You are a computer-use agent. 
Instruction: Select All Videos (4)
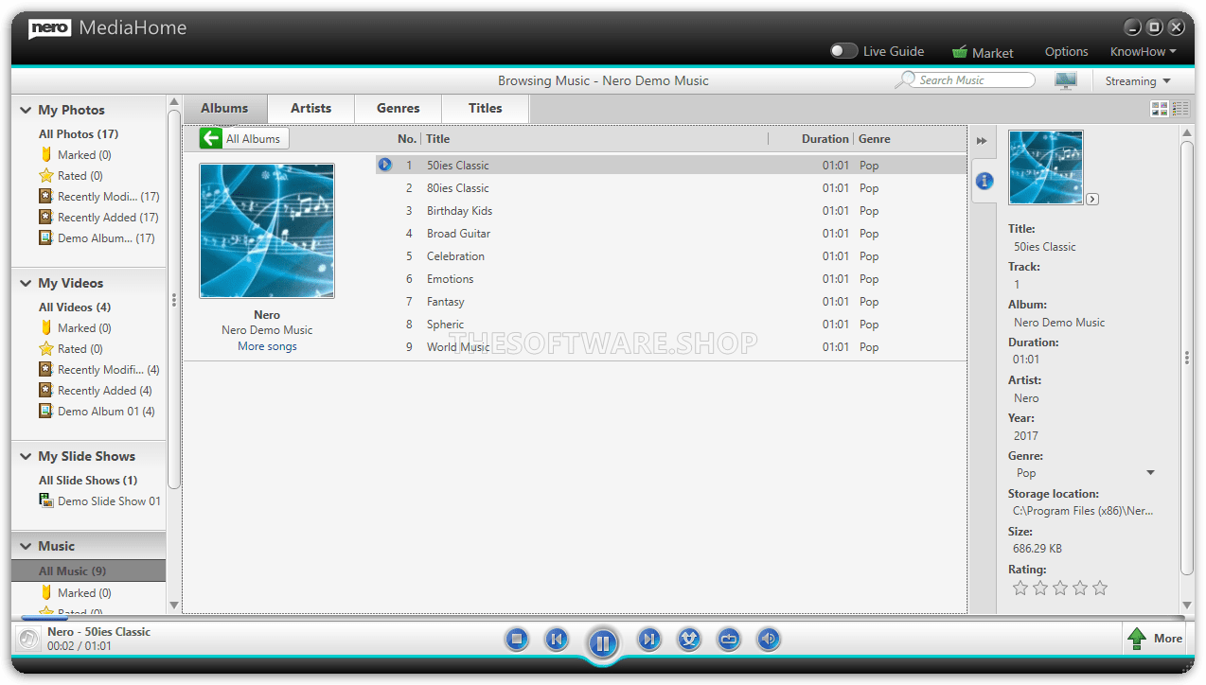[x=75, y=307]
